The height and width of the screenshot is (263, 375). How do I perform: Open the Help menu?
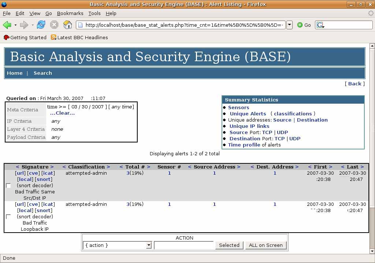[111, 14]
